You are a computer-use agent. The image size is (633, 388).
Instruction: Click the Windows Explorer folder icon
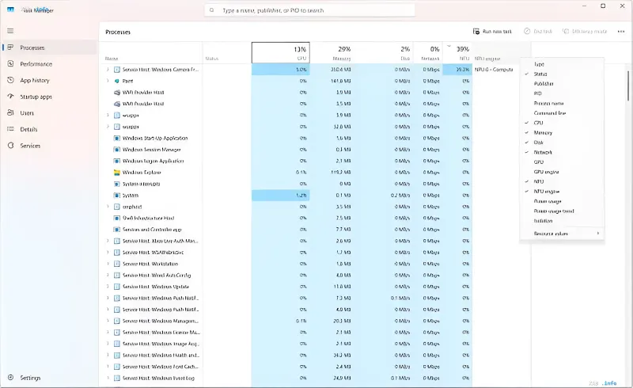point(116,172)
